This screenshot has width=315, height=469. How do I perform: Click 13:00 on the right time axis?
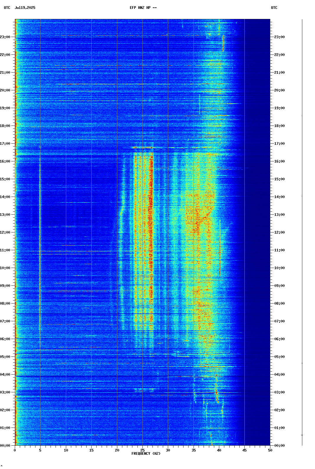click(280, 215)
